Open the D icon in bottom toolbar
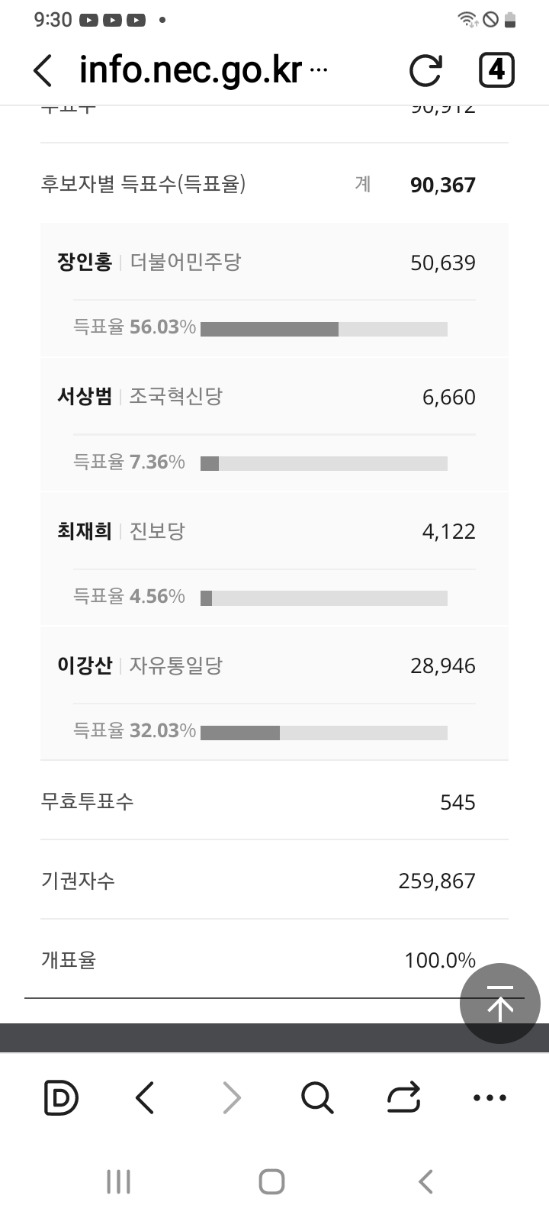The width and height of the screenshot is (549, 1221). coord(61,1098)
